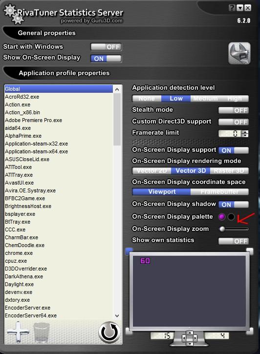
Task: Nudge OSD position right arrow
Action: (195, 338)
